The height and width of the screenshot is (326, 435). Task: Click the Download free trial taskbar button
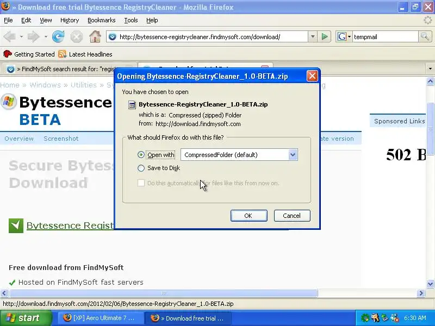coord(189,318)
